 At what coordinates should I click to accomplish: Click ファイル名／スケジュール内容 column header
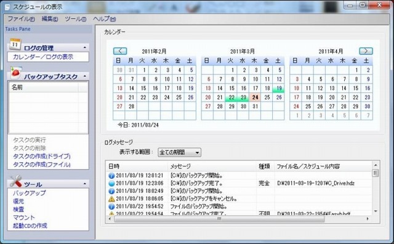click(x=323, y=167)
